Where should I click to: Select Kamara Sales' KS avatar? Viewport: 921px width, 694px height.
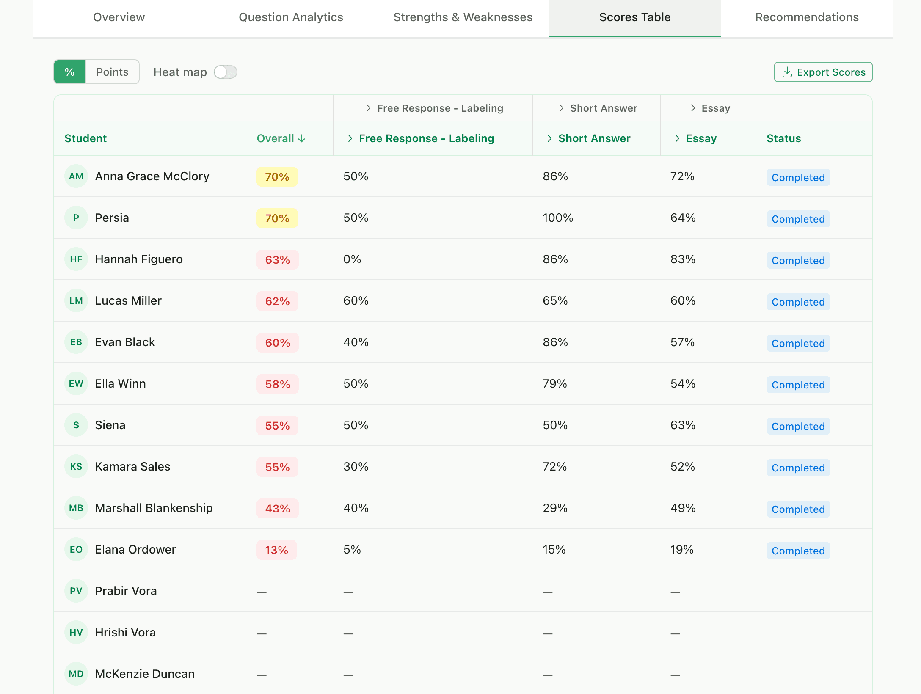(76, 467)
